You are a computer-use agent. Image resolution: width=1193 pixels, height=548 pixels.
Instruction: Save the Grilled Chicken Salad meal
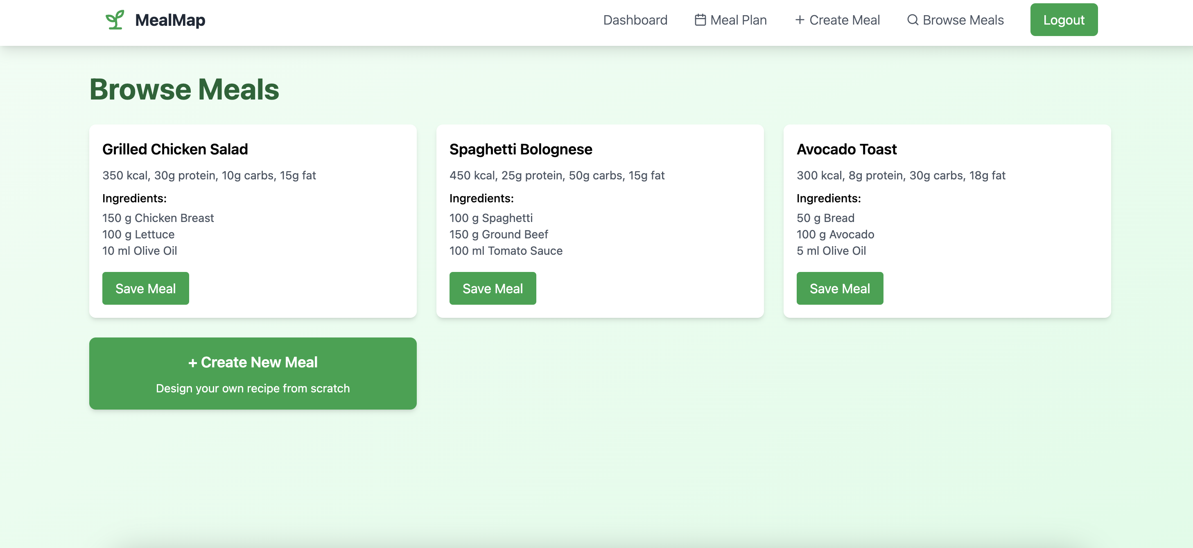[x=145, y=288]
